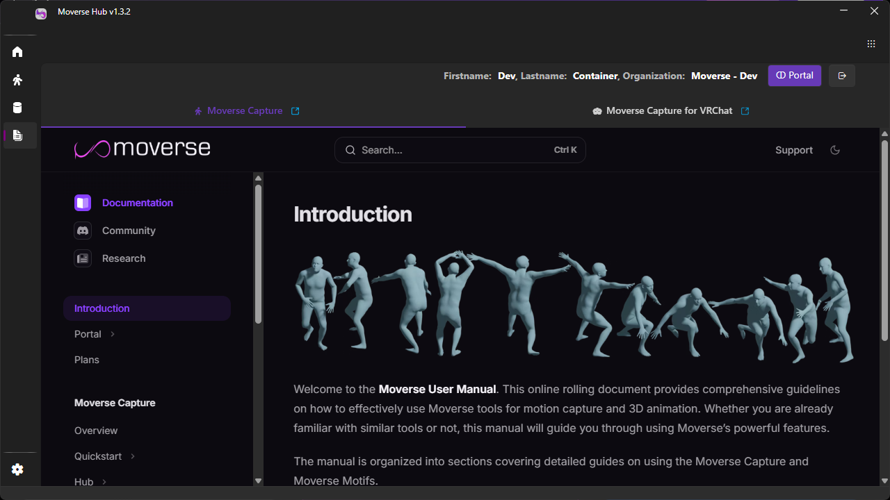
Task: Open Plans page in sidebar
Action: [x=87, y=360]
